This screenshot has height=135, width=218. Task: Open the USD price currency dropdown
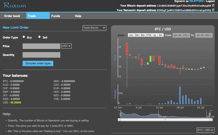tap(66, 46)
